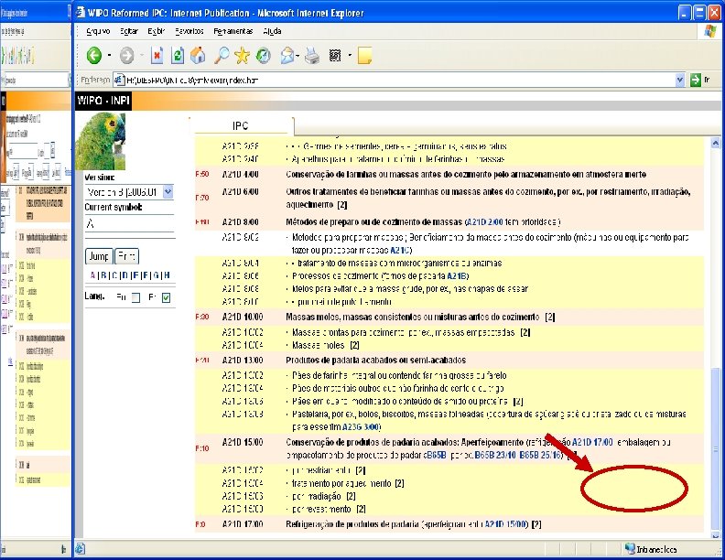Image resolution: width=725 pixels, height=560 pixels.
Task: Select the A21D 10/00 row code
Action: pyautogui.click(x=243, y=318)
